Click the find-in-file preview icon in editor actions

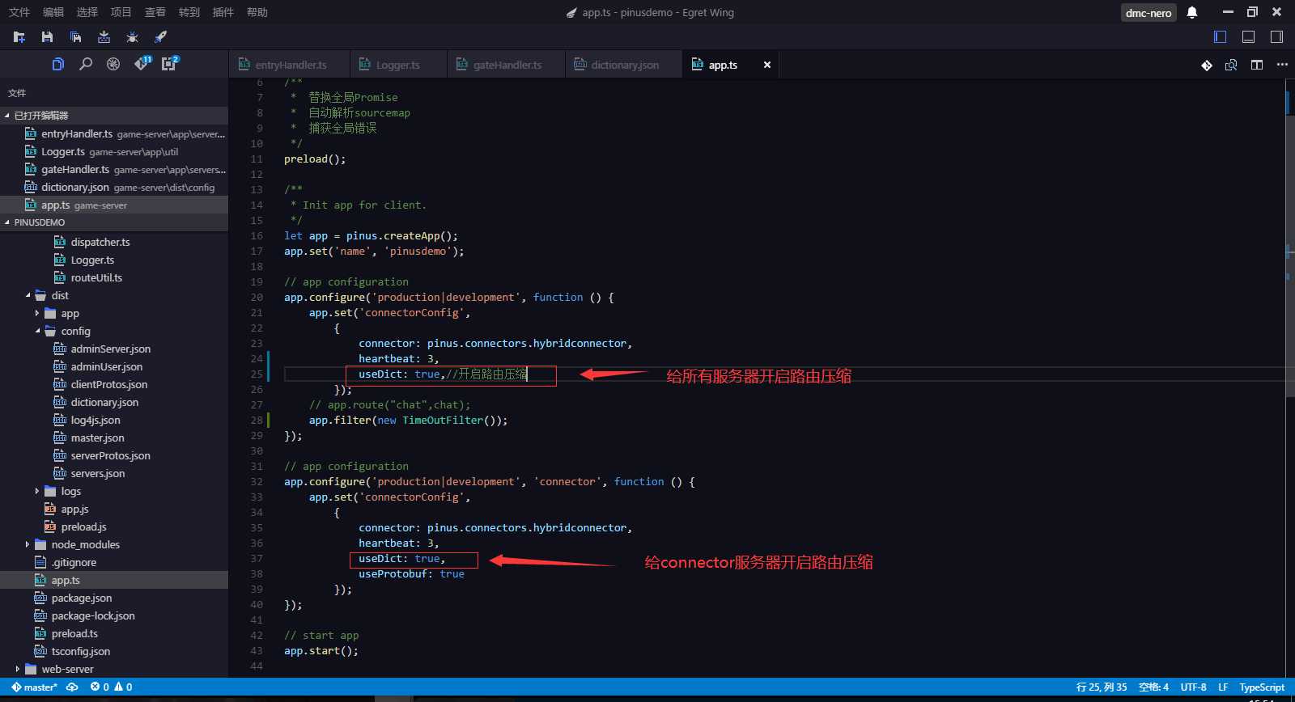click(1231, 65)
